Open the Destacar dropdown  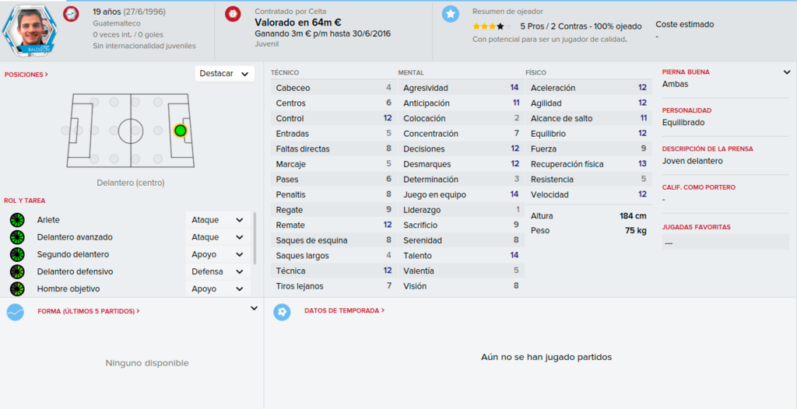point(225,74)
